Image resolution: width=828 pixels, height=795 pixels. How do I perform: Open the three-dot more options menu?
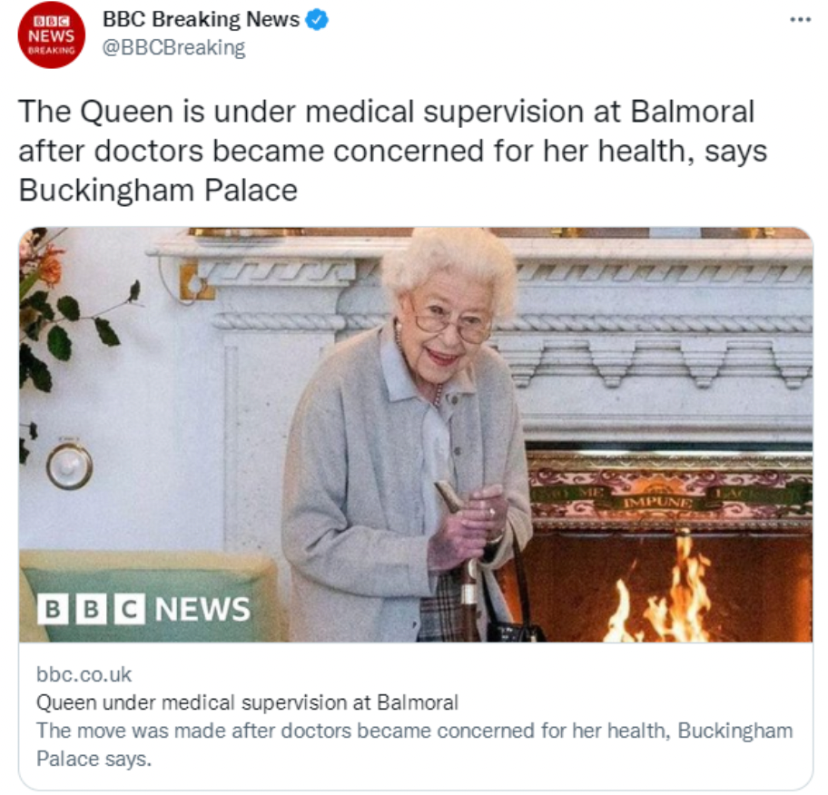click(800, 20)
